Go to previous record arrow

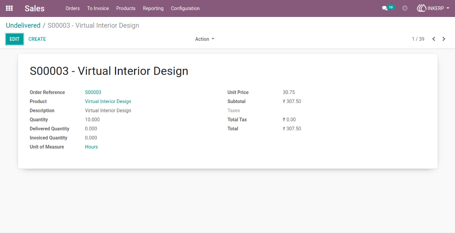tap(434, 39)
